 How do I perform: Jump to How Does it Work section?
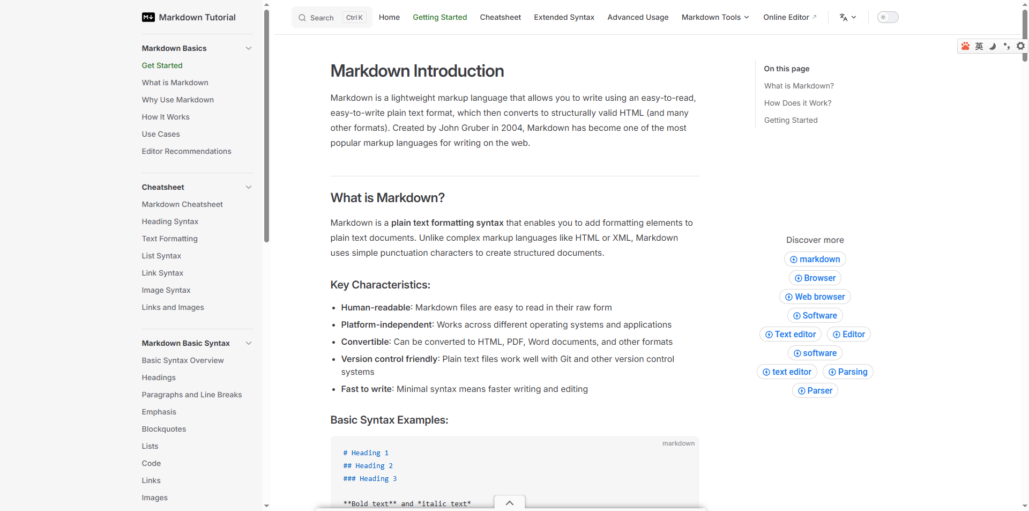pos(797,103)
